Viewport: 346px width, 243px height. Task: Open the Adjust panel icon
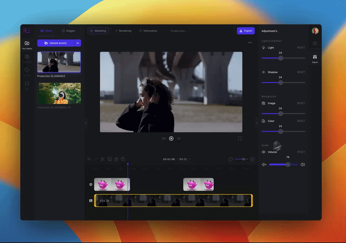coord(315,59)
